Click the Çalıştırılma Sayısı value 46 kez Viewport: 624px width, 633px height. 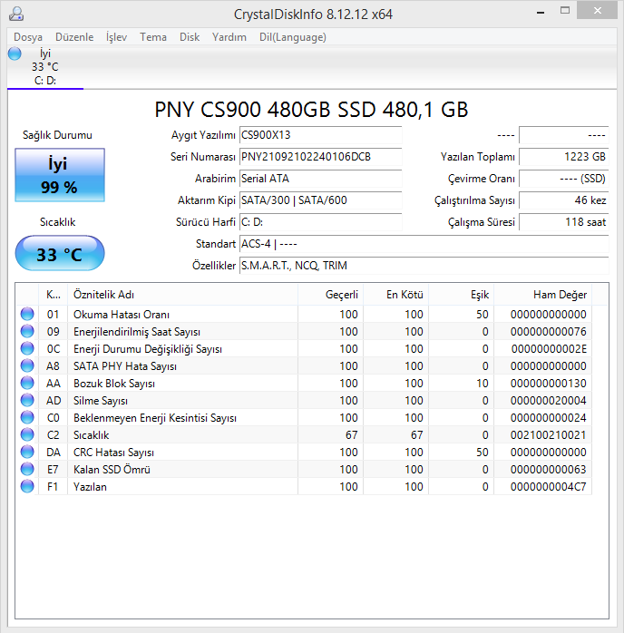[564, 200]
